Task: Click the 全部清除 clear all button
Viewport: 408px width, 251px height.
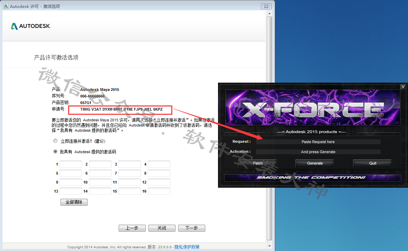Action: click(74, 202)
